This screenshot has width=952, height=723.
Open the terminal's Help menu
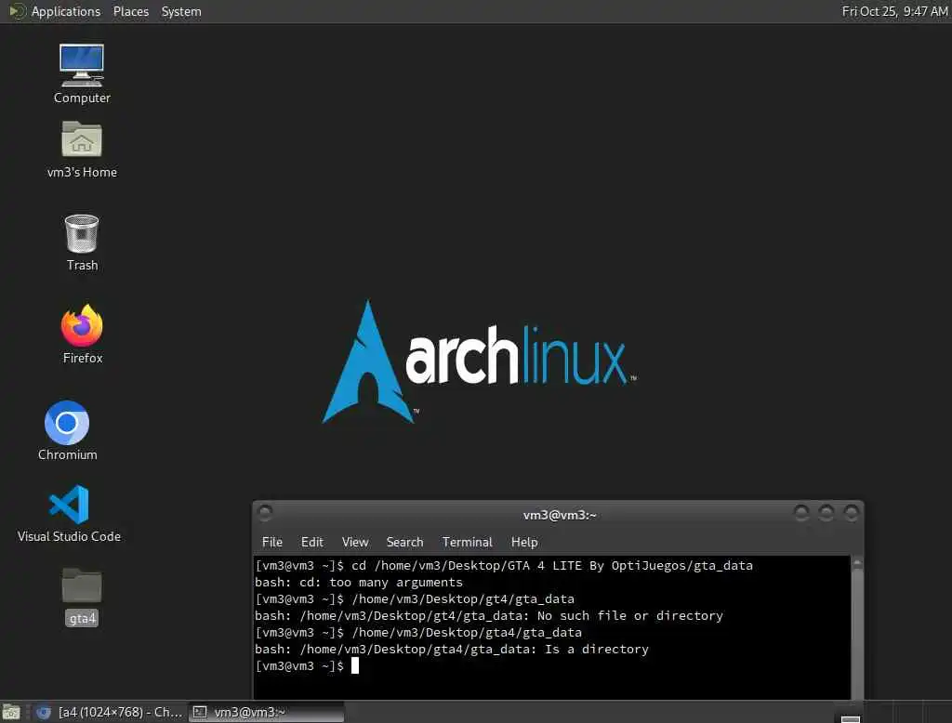[524, 542]
